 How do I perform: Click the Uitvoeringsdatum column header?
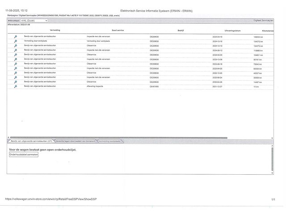pyautogui.click(x=232, y=30)
